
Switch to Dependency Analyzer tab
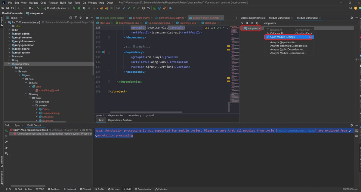pos(120,120)
